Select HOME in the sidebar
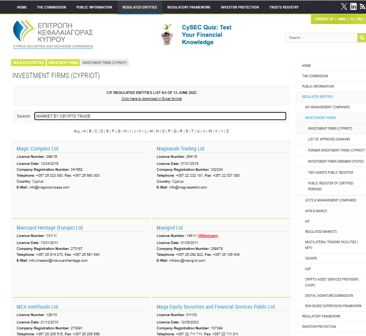Image resolution: width=366 pixels, height=336 pixels. pos(331,66)
